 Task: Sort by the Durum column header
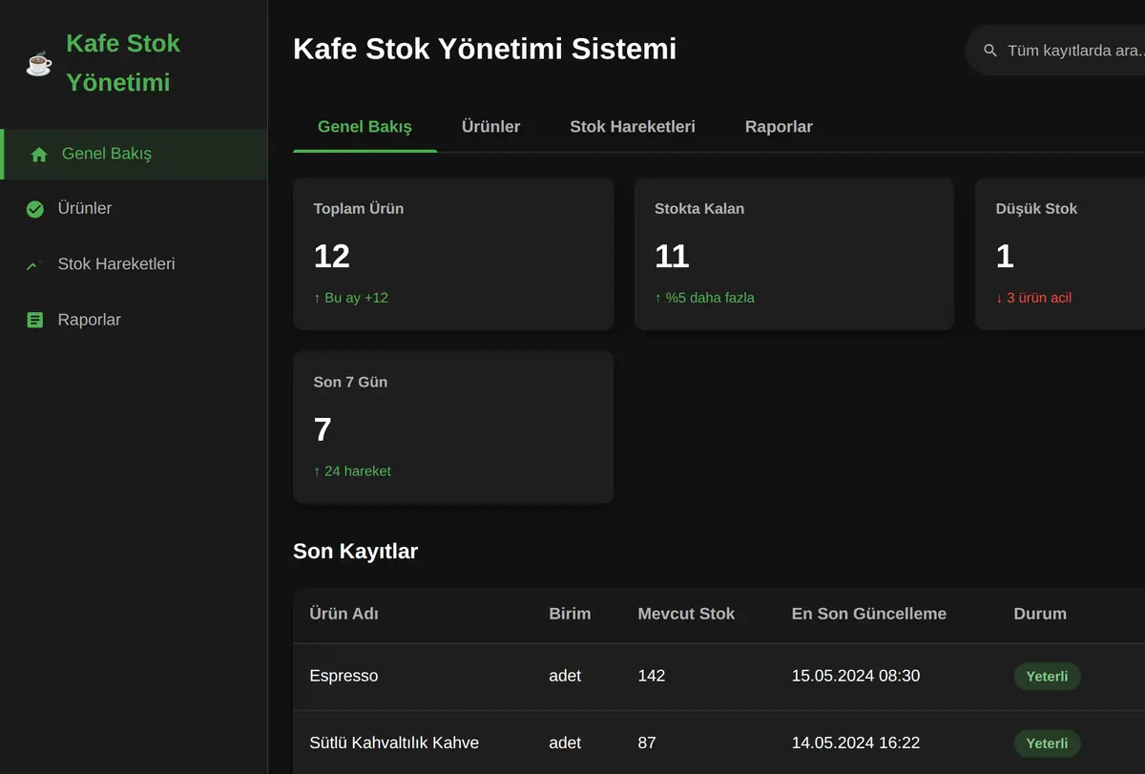pos(1040,614)
